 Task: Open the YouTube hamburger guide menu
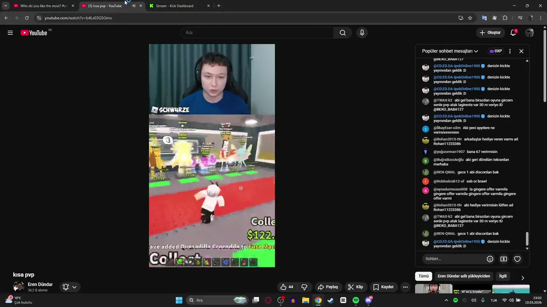pos(10,33)
